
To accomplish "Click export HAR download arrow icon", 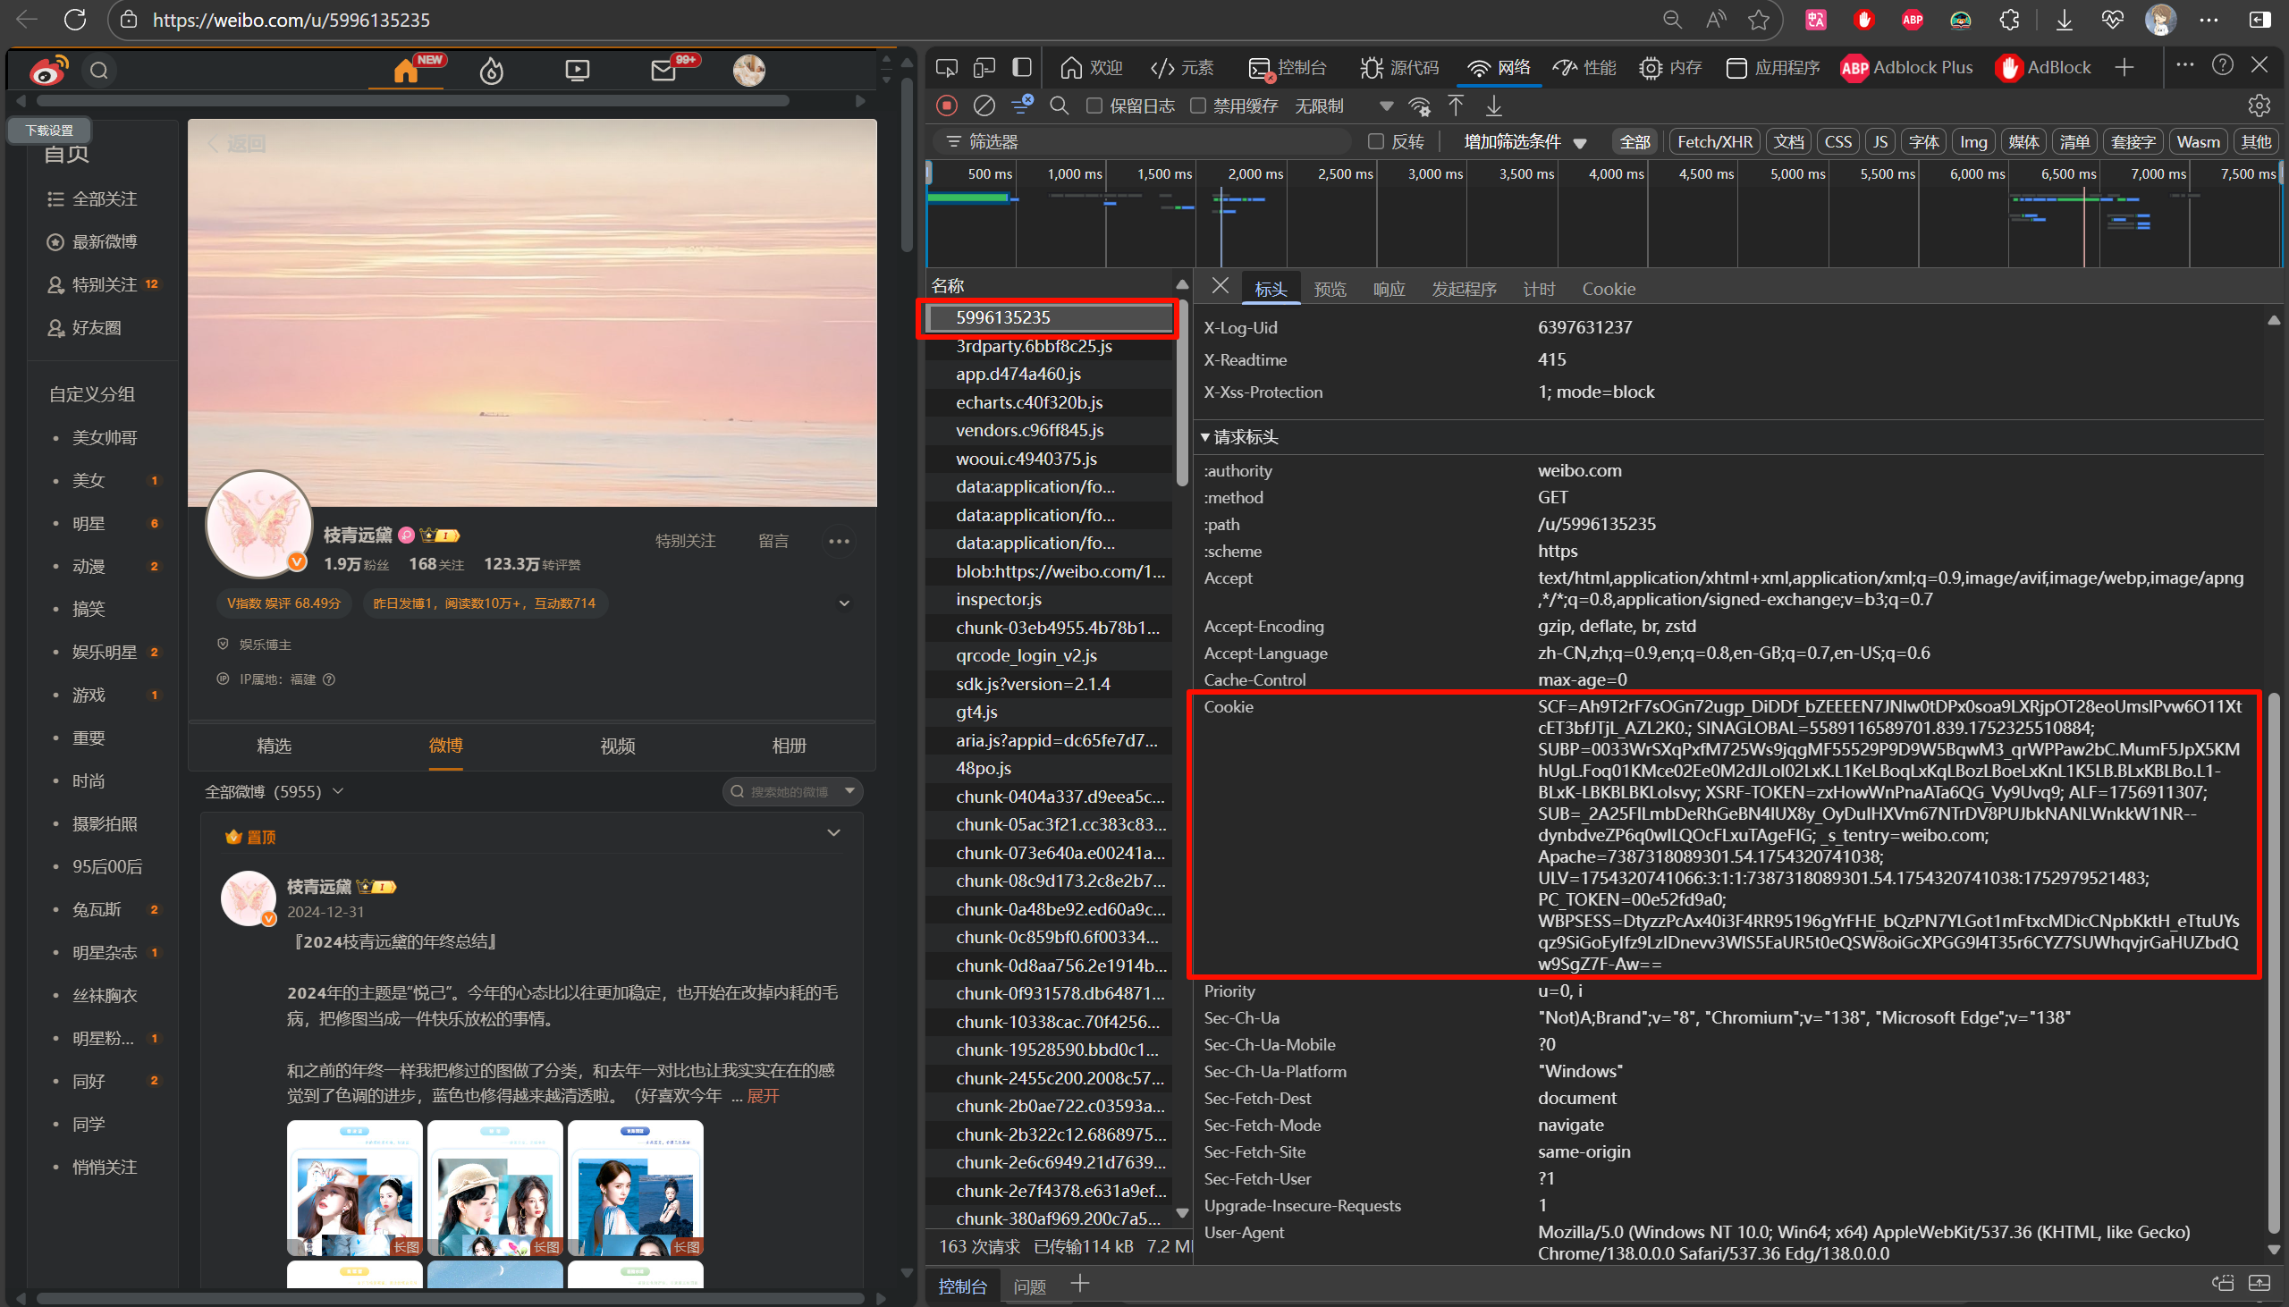I will 1494,105.
